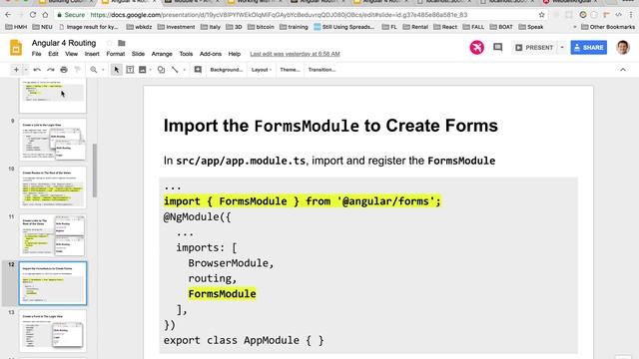Redo the last action
This screenshot has width=639, height=359.
tap(51, 70)
